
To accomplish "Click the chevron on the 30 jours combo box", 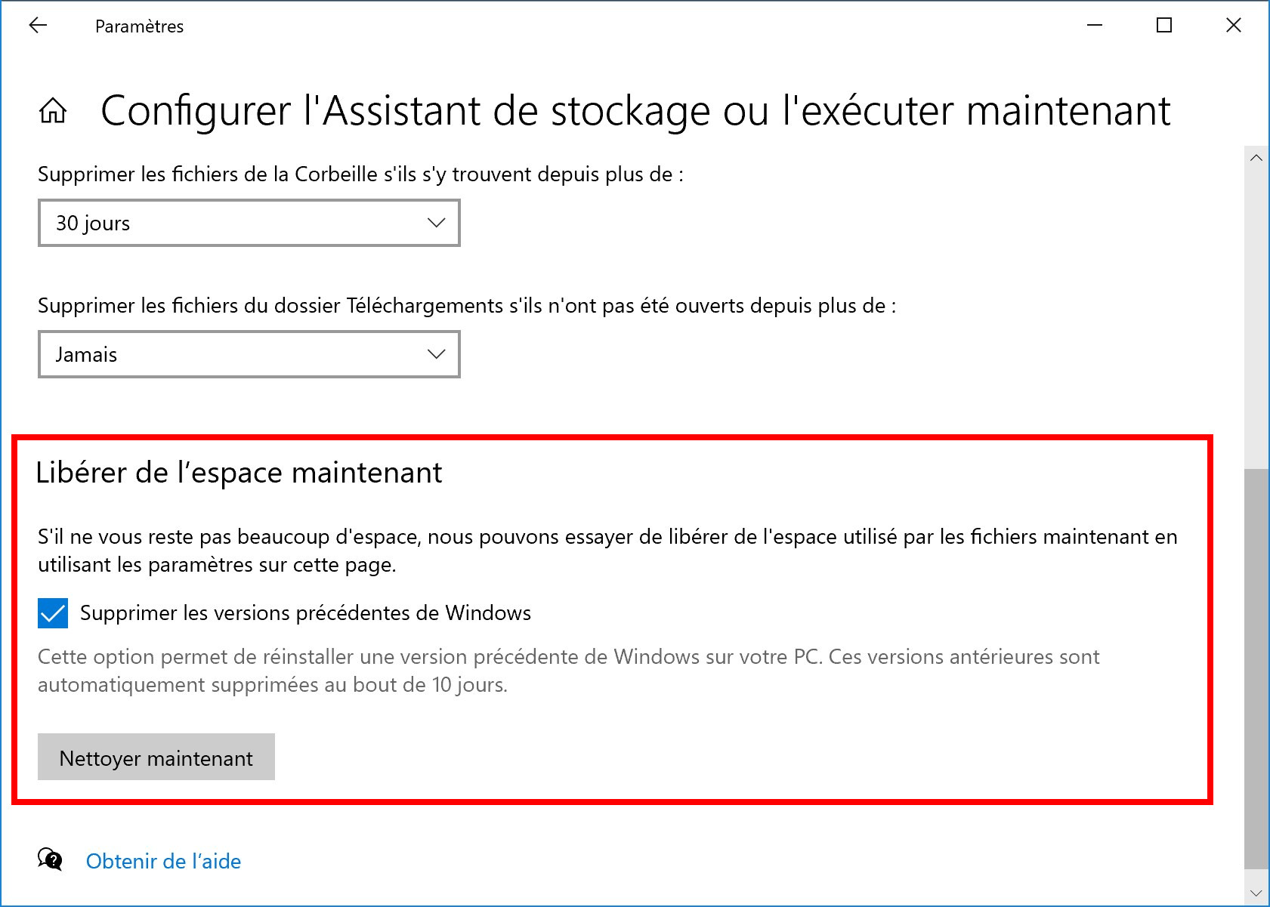I will click(436, 223).
